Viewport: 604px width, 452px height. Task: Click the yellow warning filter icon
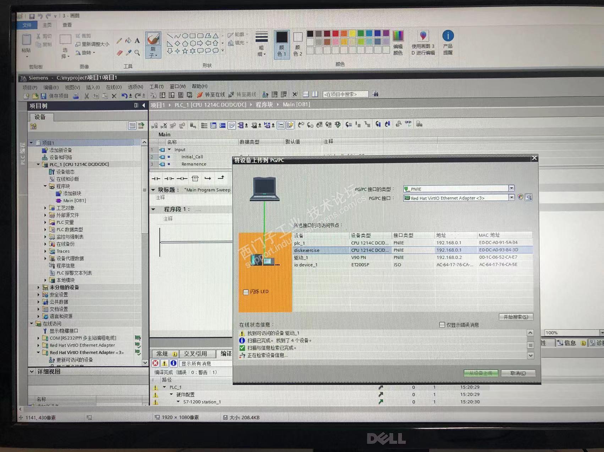click(164, 363)
